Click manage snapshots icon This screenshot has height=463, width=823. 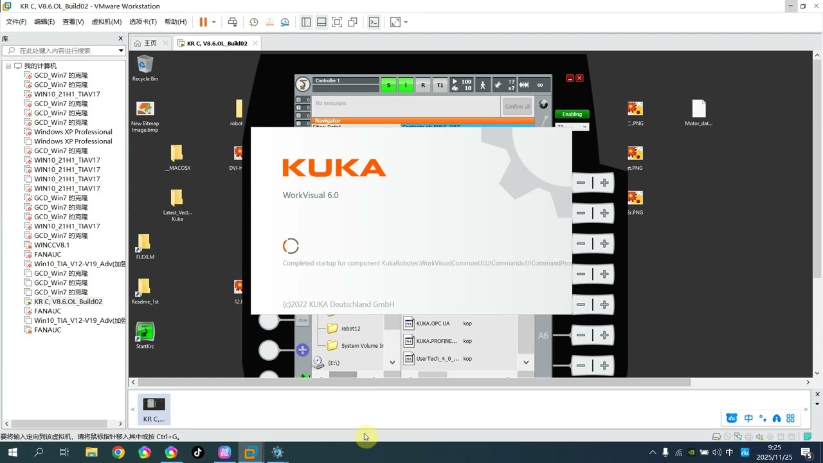point(285,22)
